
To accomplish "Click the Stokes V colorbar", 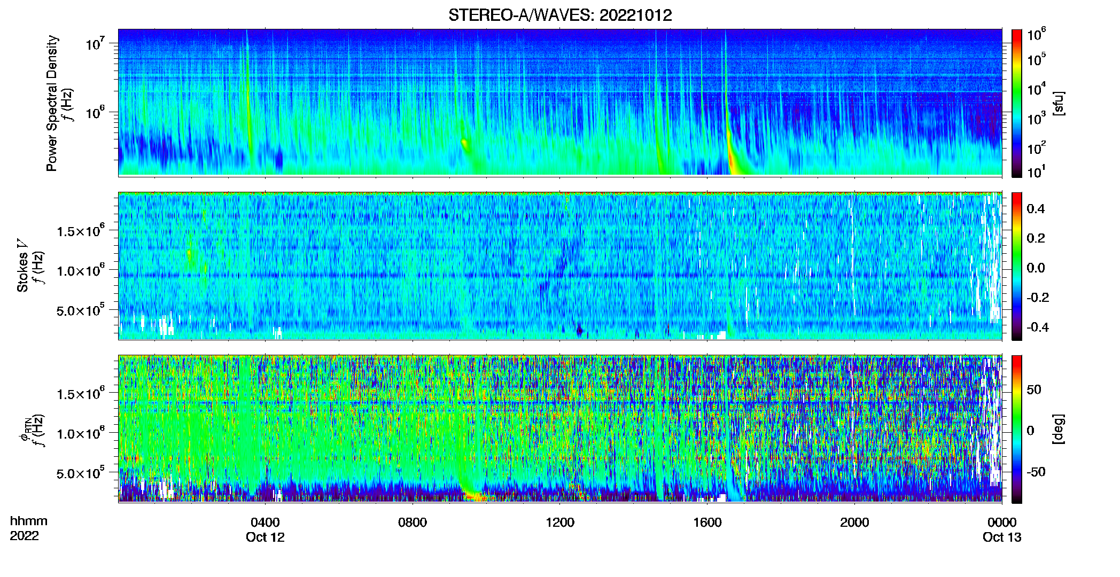I will click(1017, 266).
